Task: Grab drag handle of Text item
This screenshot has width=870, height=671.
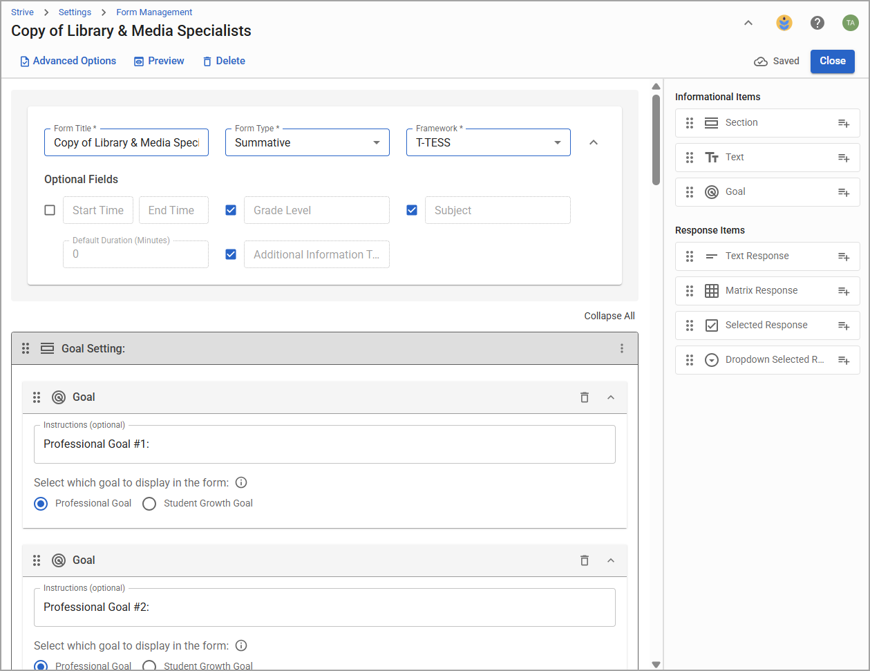Action: (690, 158)
